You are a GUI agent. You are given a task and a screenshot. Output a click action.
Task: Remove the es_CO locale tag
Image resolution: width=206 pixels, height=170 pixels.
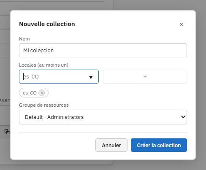[x=42, y=93]
